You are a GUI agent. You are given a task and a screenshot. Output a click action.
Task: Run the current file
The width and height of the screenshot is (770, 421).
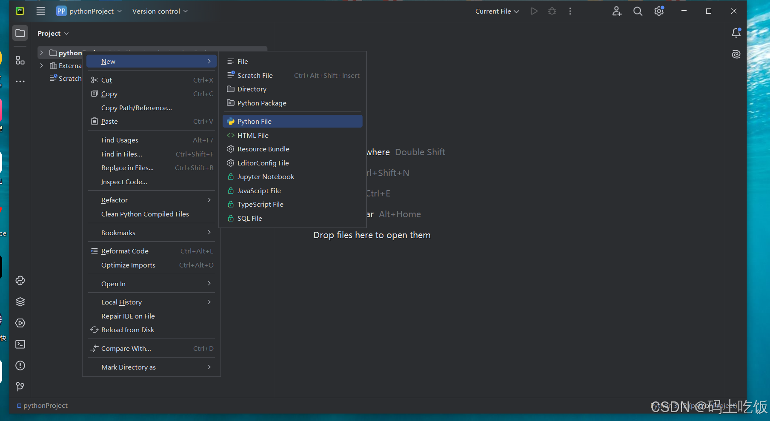(534, 11)
